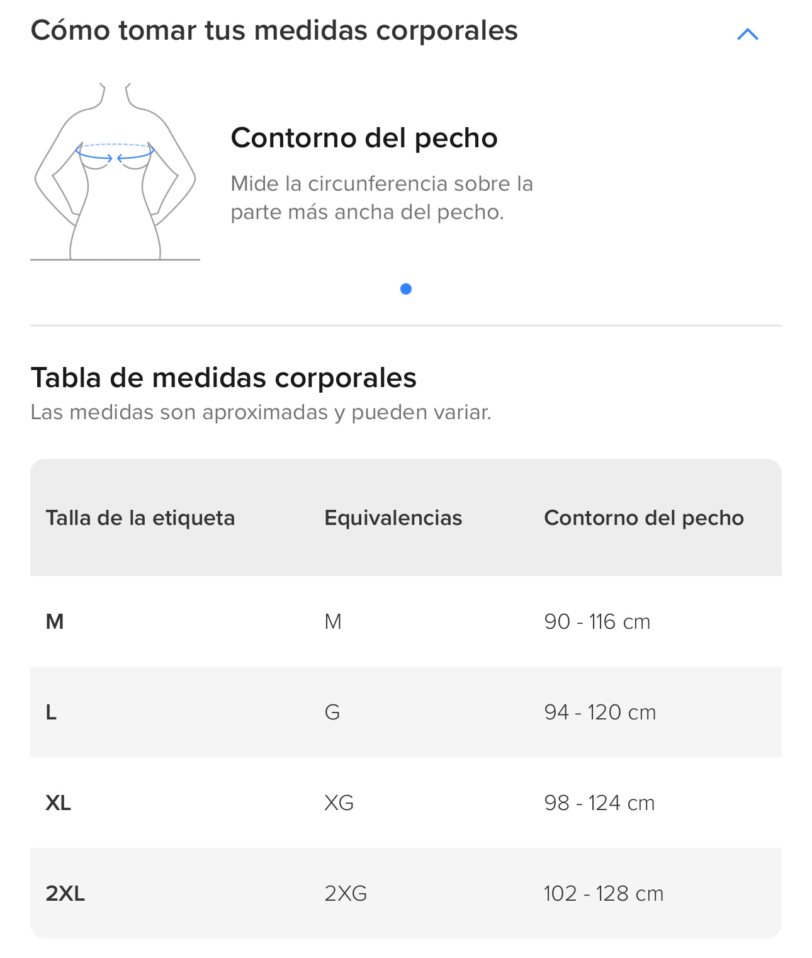Click the chest measurement illustration

[115, 172]
